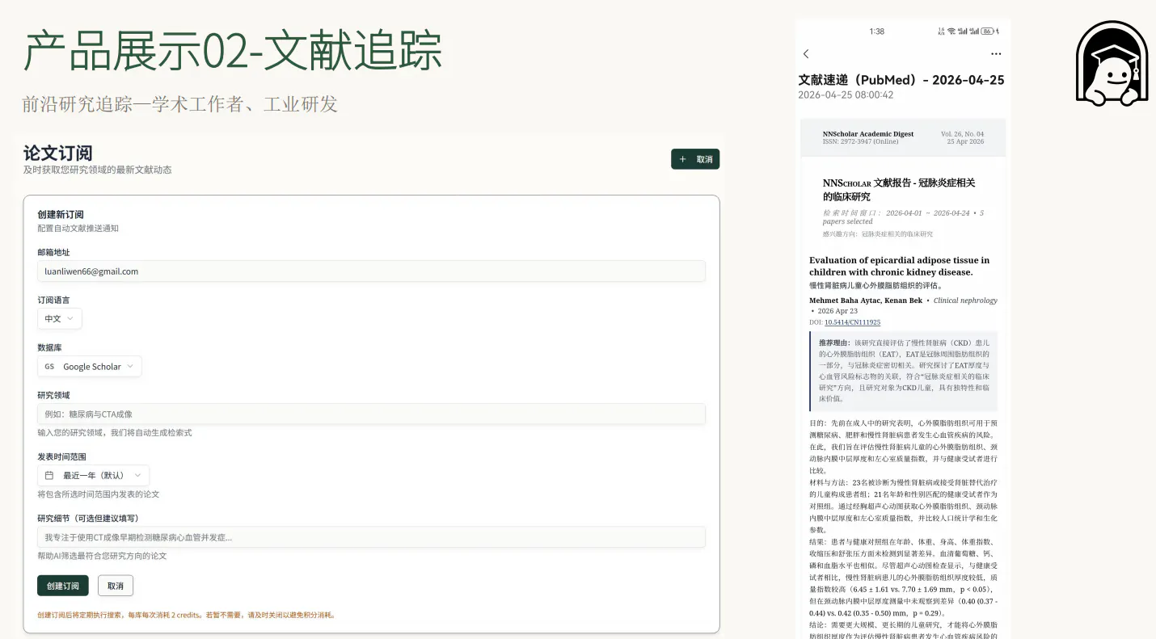The image size is (1156, 639).
Task: Open the DOI link 10.5414/CN111925
Action: [852, 322]
